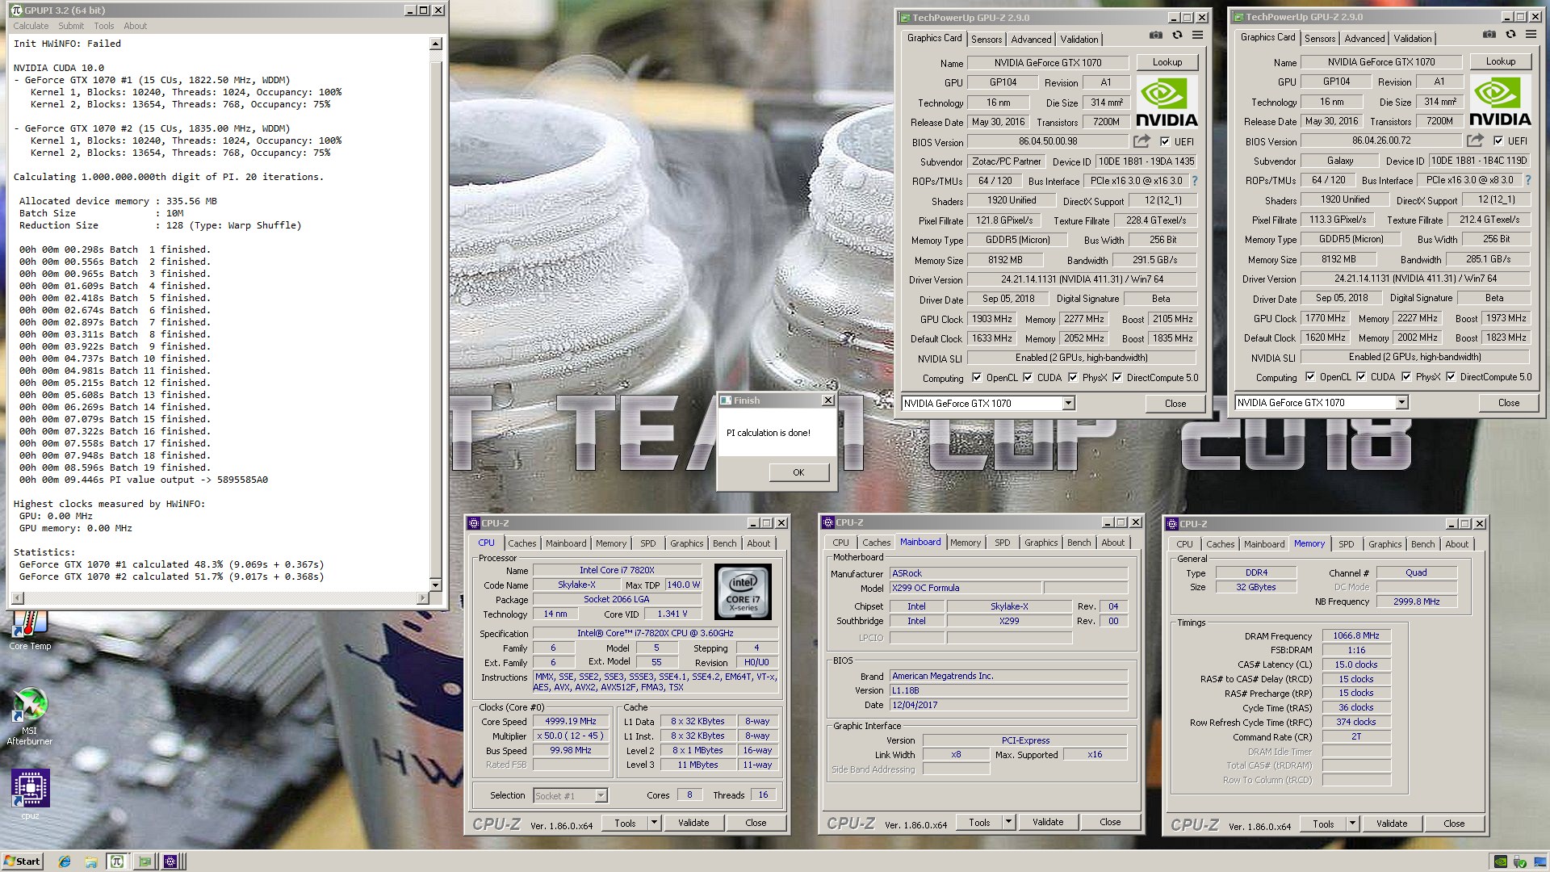Switch to SPD tab in CPU-Z Mainboard window

coord(1003,543)
